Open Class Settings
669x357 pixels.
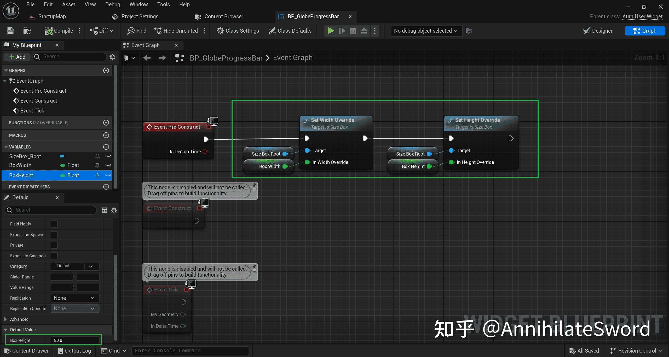coord(238,31)
